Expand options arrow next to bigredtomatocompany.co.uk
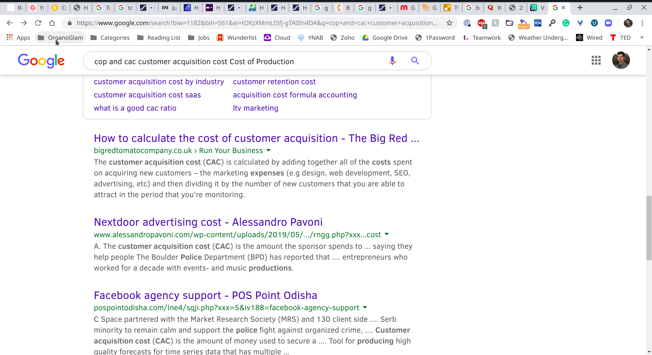 pyautogui.click(x=269, y=150)
